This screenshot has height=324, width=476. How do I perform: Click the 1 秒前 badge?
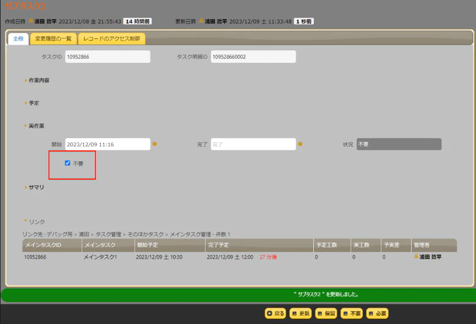click(x=303, y=21)
